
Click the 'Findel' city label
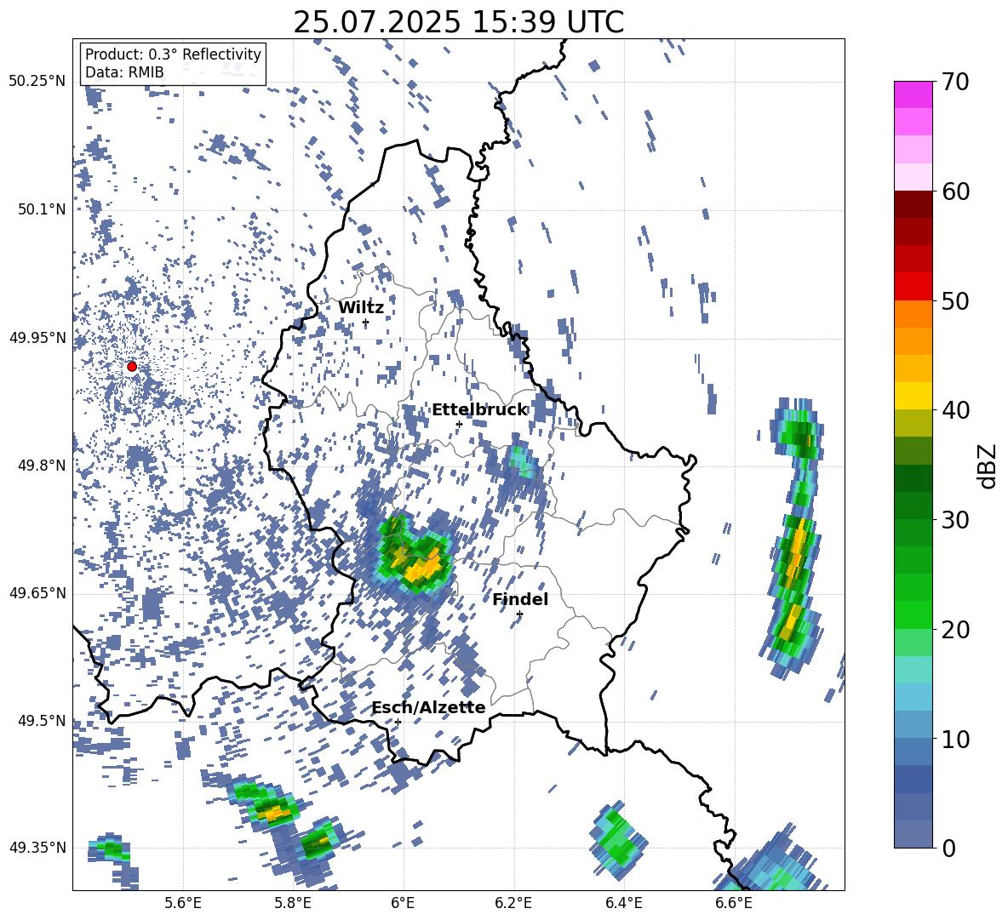[x=520, y=599]
